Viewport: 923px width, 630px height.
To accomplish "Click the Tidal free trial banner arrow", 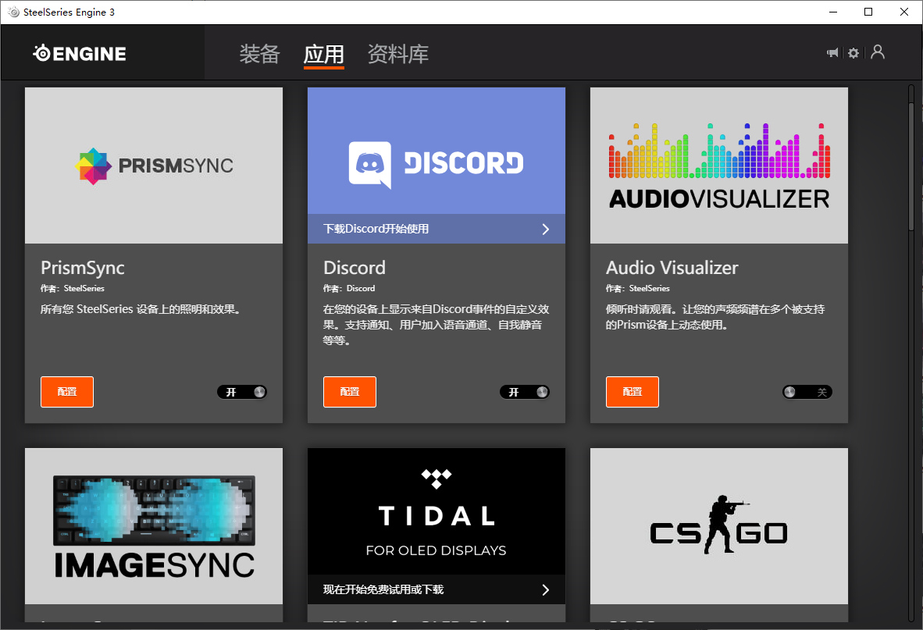I will tap(547, 589).
